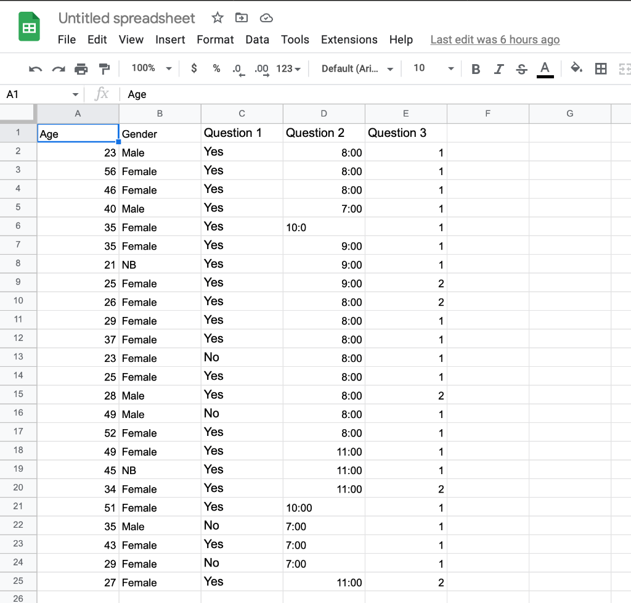Expand the A1 name box dropdown

(x=75, y=94)
